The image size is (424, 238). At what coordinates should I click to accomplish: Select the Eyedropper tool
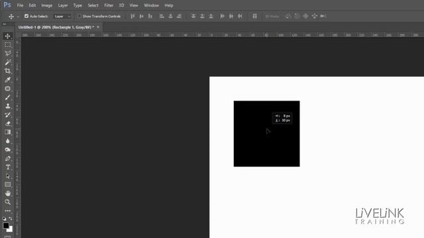[x=7, y=79]
